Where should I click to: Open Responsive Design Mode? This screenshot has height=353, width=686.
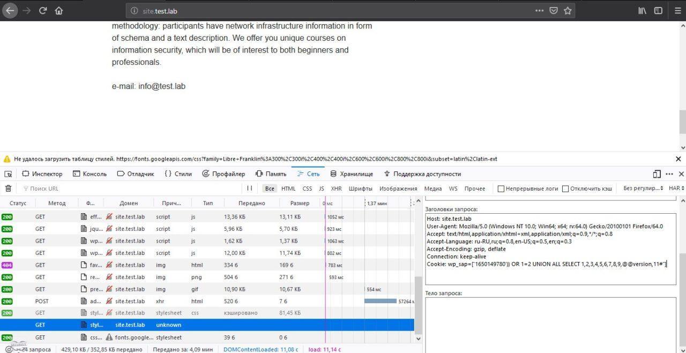coord(656,174)
